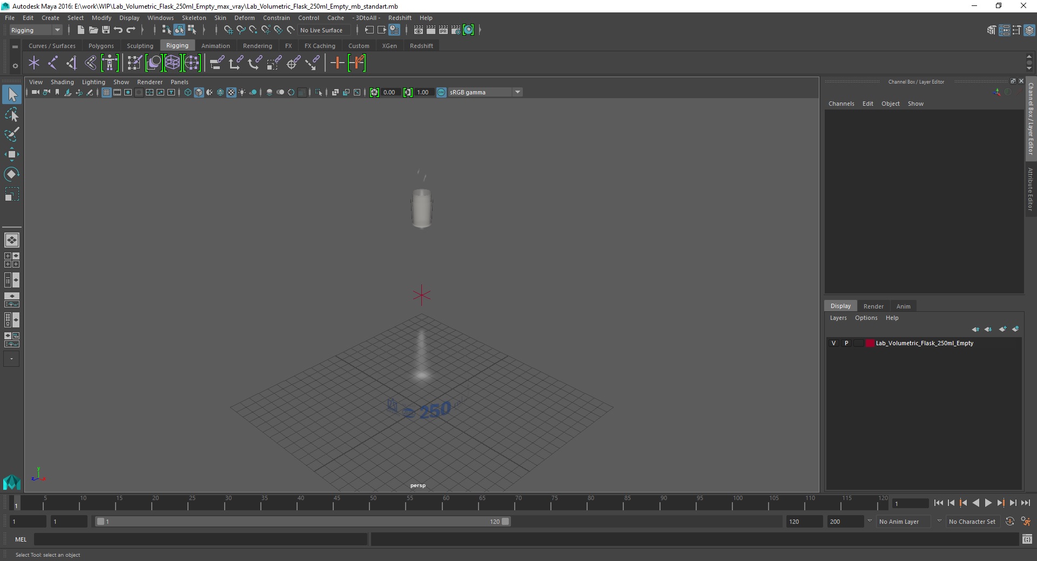Activate the Lasso select tool
Viewport: 1037px width, 561px height.
[x=12, y=114]
